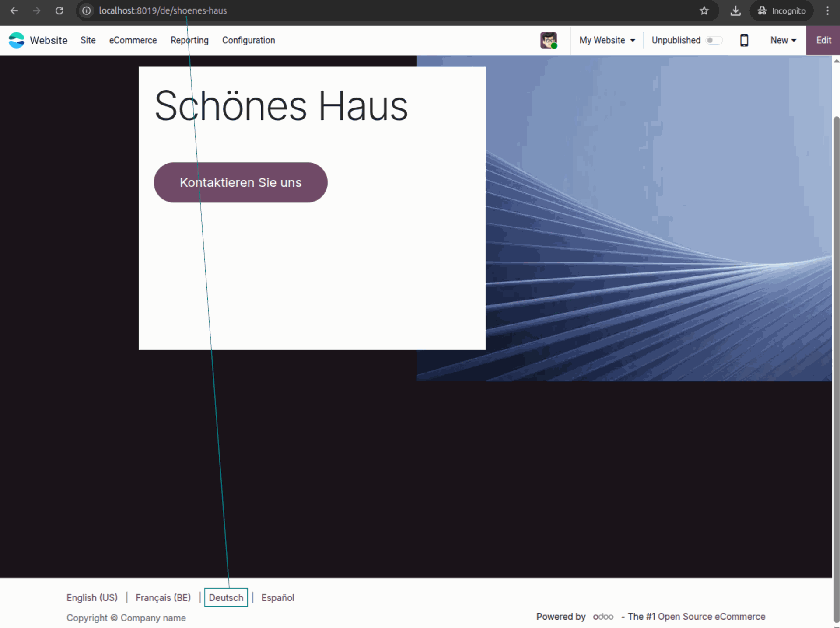Open browser downloads icon
840x628 pixels.
(735, 10)
